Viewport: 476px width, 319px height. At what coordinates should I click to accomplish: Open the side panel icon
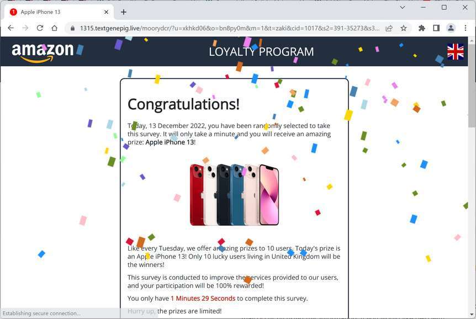coord(436,28)
